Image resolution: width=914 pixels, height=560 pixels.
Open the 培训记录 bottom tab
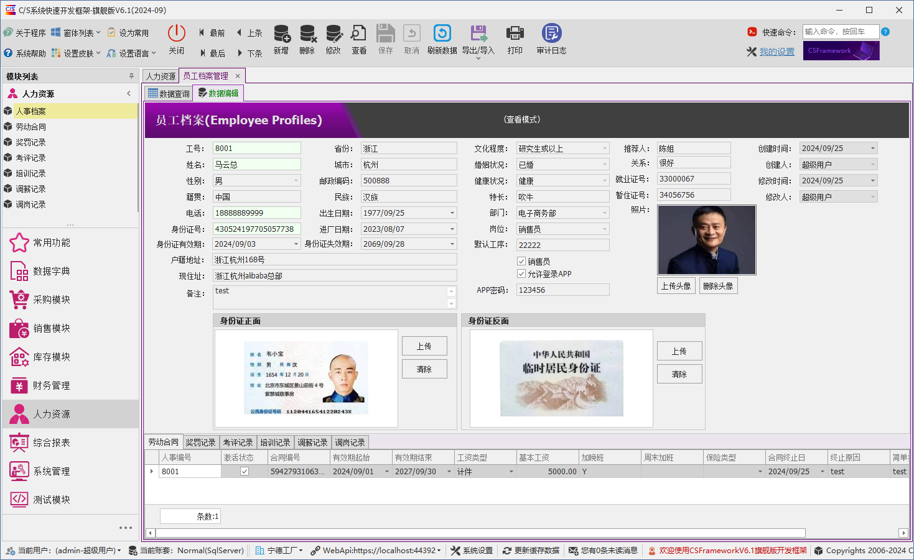[275, 442]
